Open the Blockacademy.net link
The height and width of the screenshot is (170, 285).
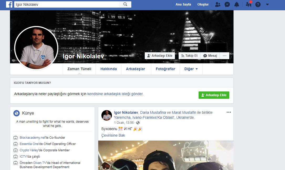(x=33, y=138)
